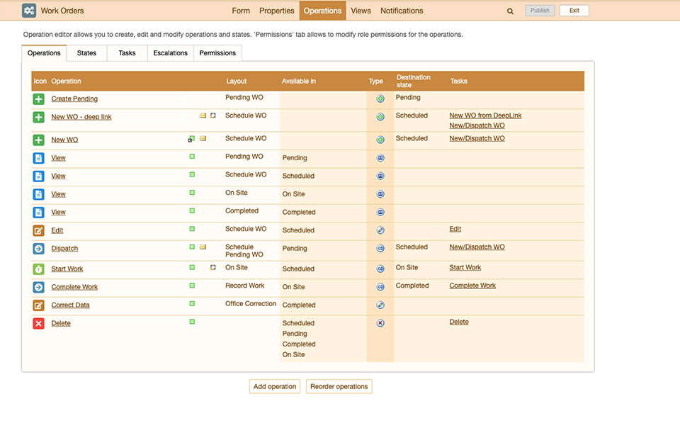Viewport: 680px width, 428px height.
Task: Click the green plus icon beside Create Pending
Action: tap(38, 99)
